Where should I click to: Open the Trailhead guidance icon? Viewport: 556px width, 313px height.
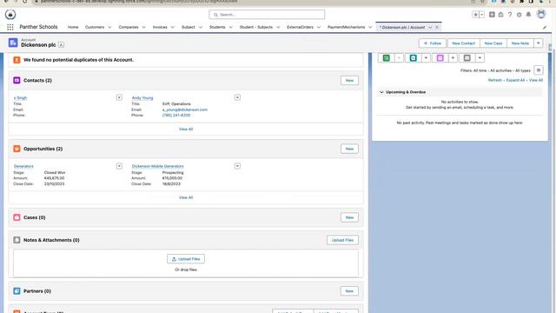(500, 15)
